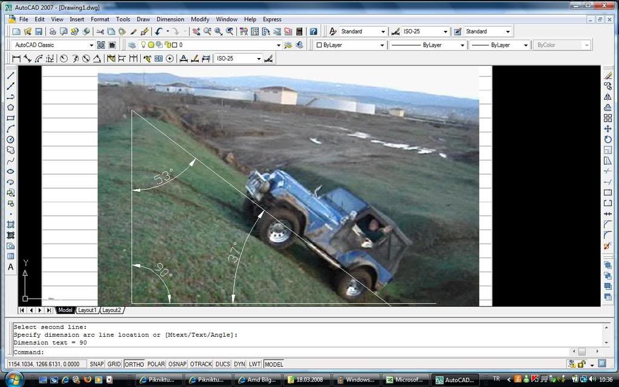Viewport: 619px width, 387px height.
Task: Click the Help question mark icon
Action: point(313,31)
